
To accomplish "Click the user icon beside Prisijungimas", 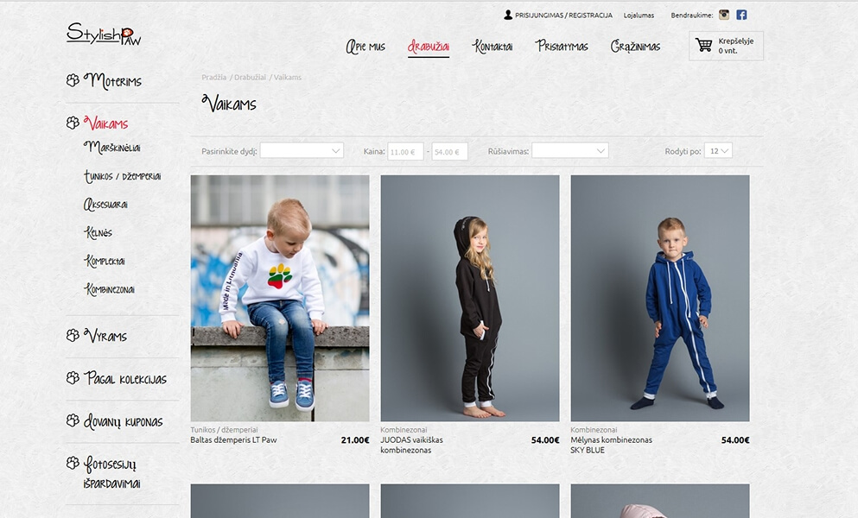I will 508,15.
